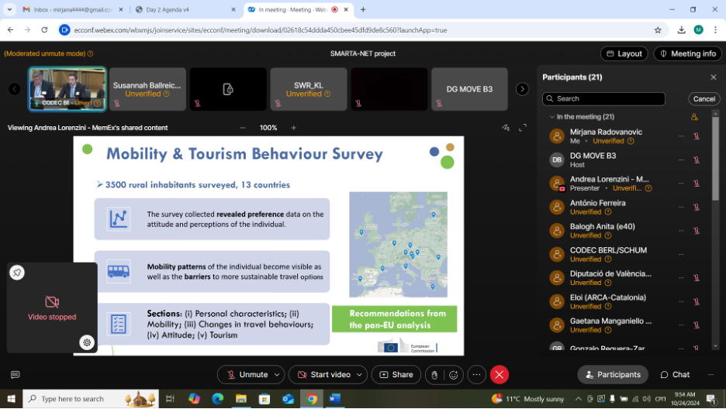
Task: Open the Layout button
Action: point(624,53)
